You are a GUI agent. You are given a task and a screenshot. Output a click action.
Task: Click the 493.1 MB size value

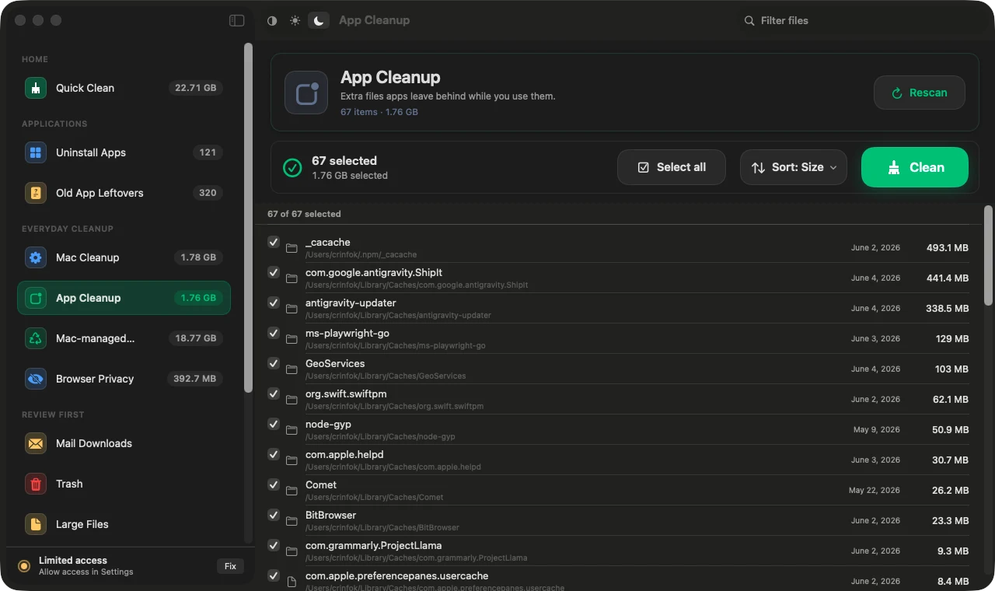coord(948,248)
